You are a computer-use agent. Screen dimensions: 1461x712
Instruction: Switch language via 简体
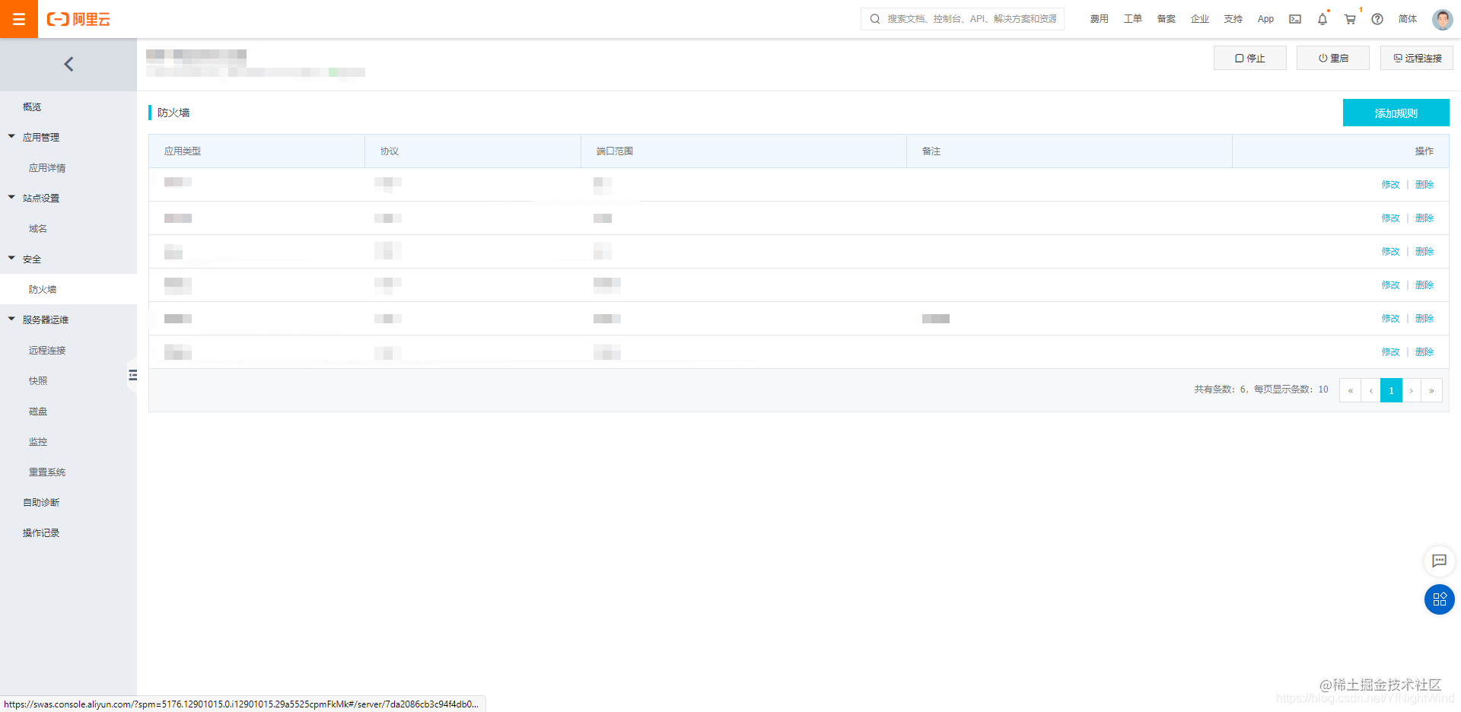[x=1408, y=19]
